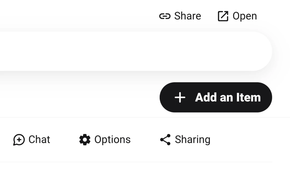290x171 pixels.
Task: Click the gear next to Options label
Action: pos(85,139)
